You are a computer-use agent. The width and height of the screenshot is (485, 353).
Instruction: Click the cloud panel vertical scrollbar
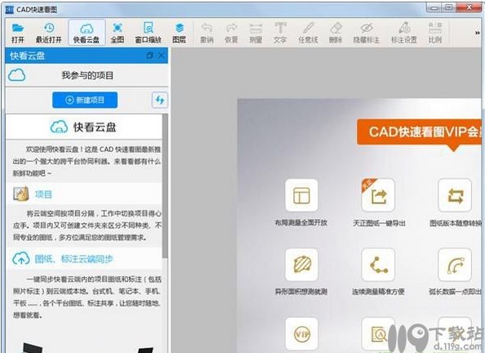click(x=165, y=185)
